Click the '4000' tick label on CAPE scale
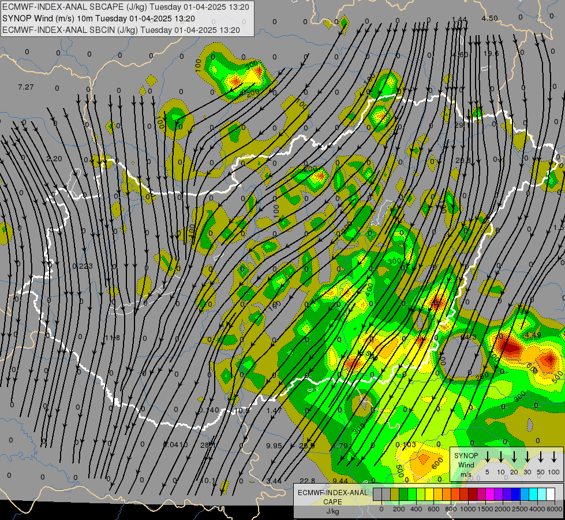This screenshot has width=565, height=520. [x=537, y=509]
